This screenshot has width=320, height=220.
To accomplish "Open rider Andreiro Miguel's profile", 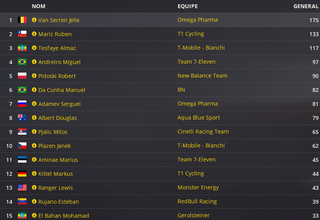I will click(59, 62).
